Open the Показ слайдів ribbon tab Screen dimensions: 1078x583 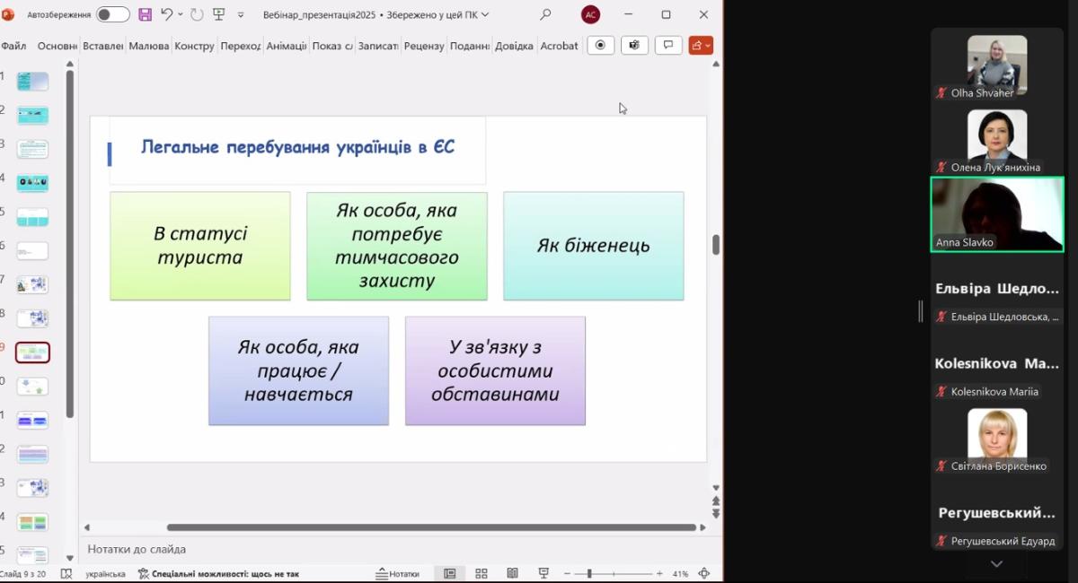point(332,46)
